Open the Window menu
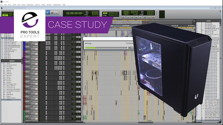This screenshot has width=223, height=125. point(49,5)
